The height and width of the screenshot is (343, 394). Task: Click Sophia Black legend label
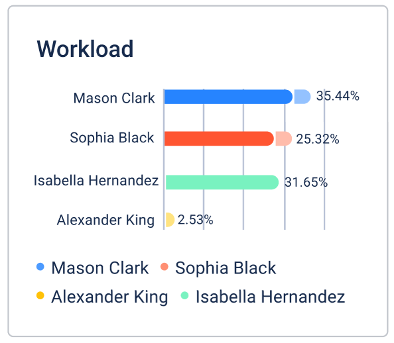point(226,268)
